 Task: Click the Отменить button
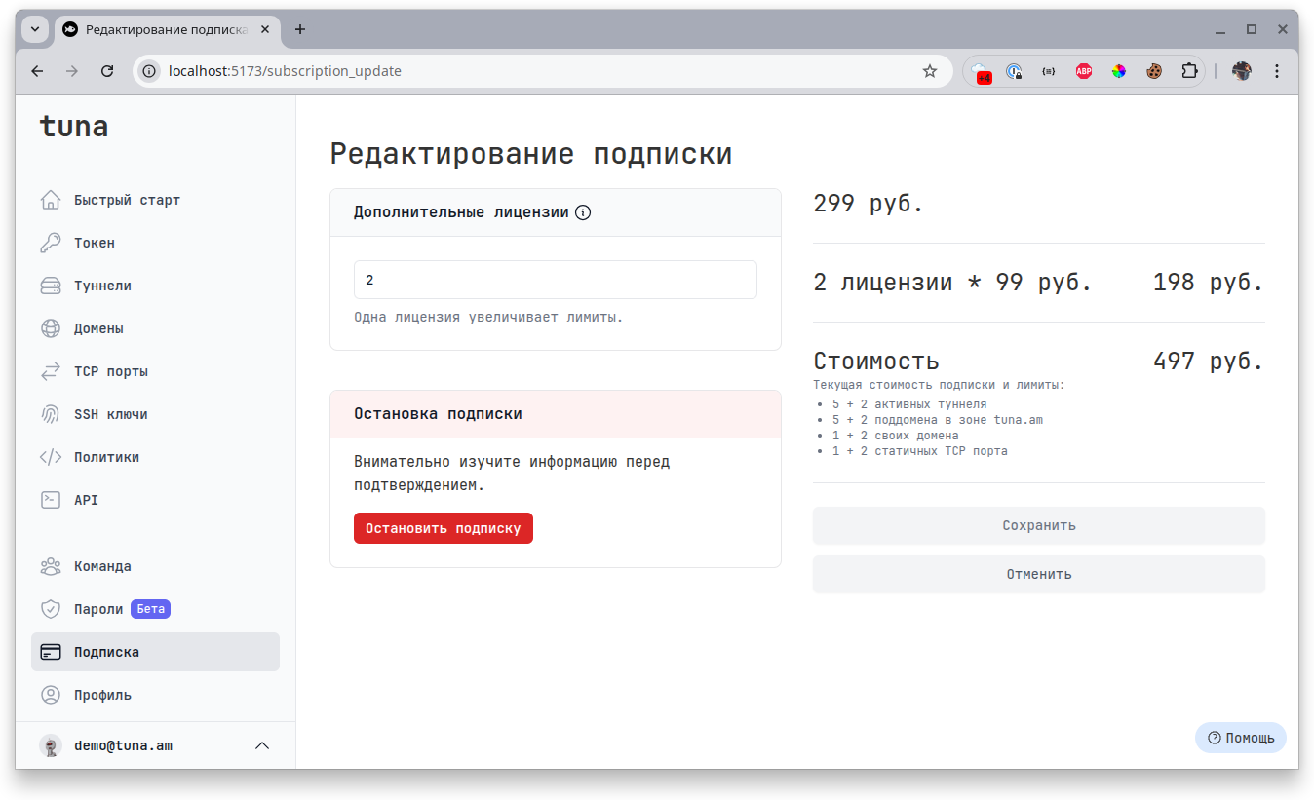pyautogui.click(x=1038, y=574)
